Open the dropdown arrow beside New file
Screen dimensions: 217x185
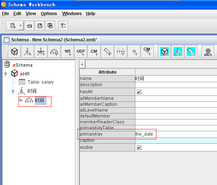point(20,26)
